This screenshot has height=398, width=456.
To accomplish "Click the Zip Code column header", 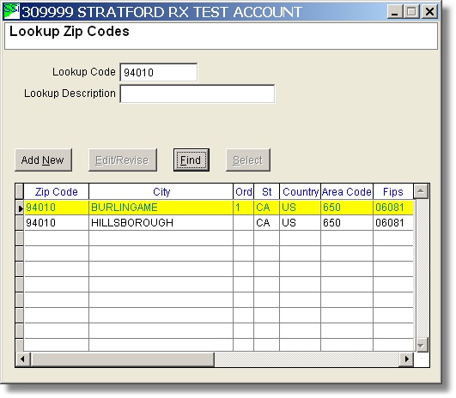I will point(57,192).
